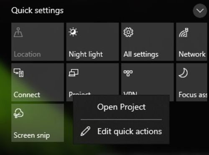
Task: Click the Network signal icon
Action: (x=184, y=33)
